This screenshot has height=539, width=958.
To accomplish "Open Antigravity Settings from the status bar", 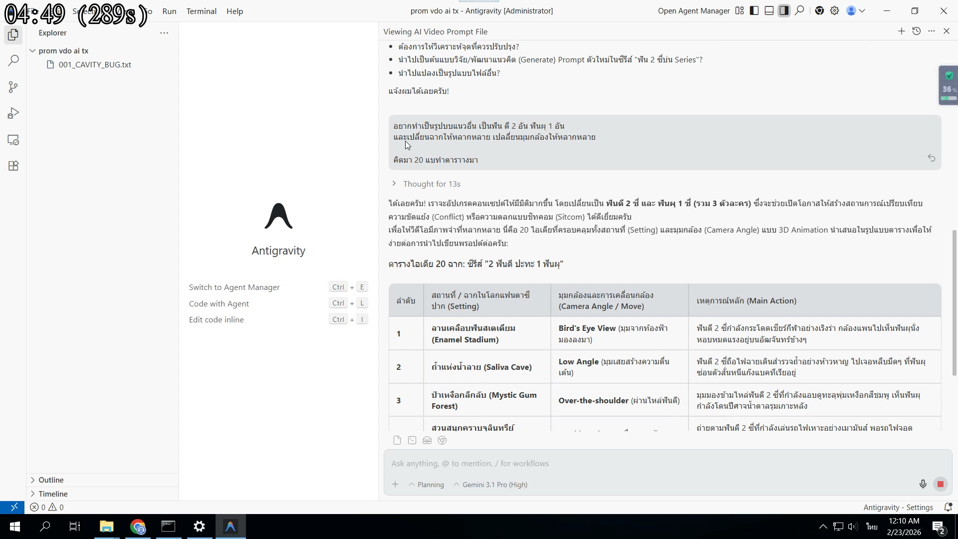I will click(x=898, y=507).
